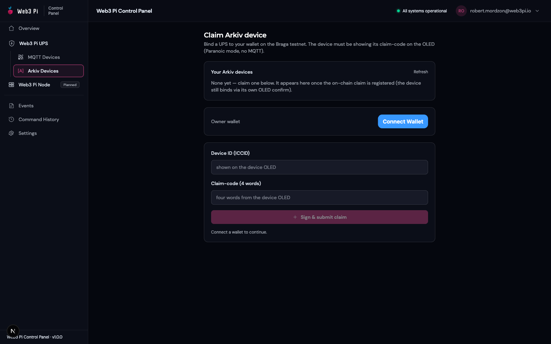Viewport: 551px width, 344px height.
Task: Click the green system status dot
Action: coord(398,11)
